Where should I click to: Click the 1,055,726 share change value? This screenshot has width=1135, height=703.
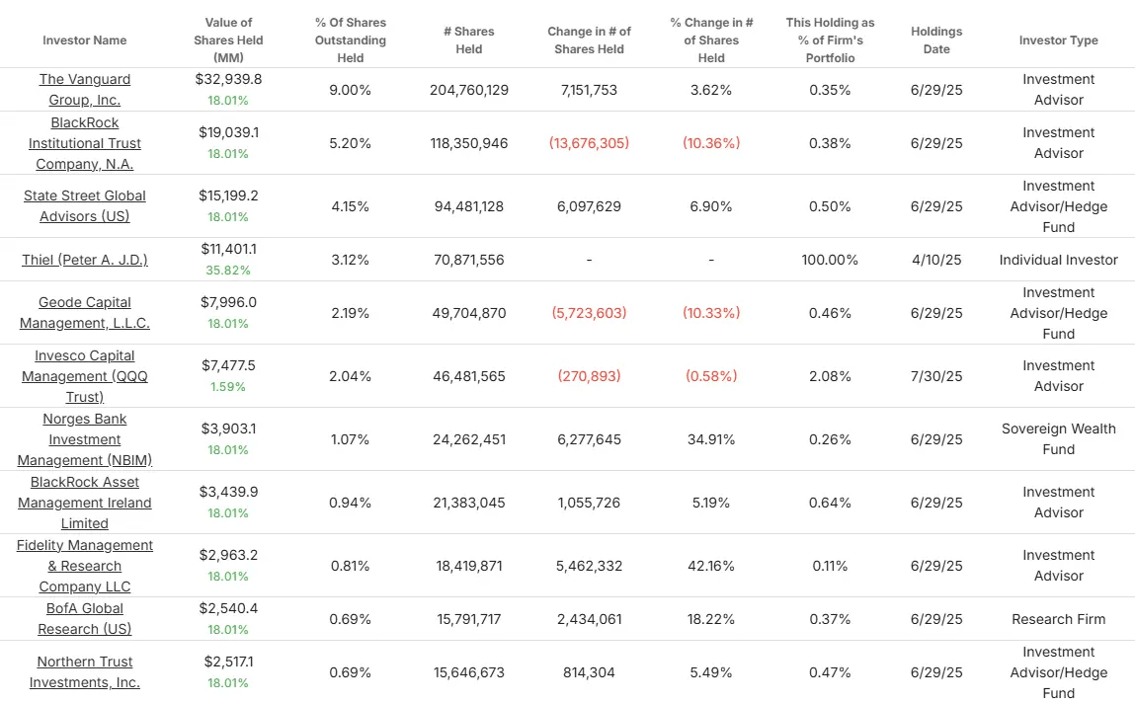point(589,503)
